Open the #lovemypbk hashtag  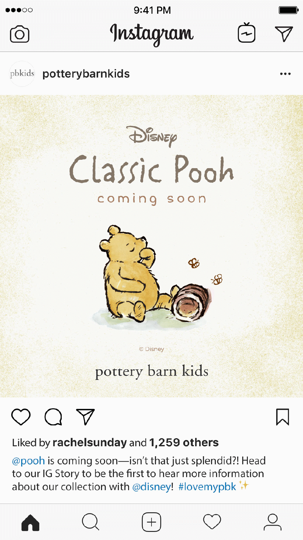[x=207, y=487]
